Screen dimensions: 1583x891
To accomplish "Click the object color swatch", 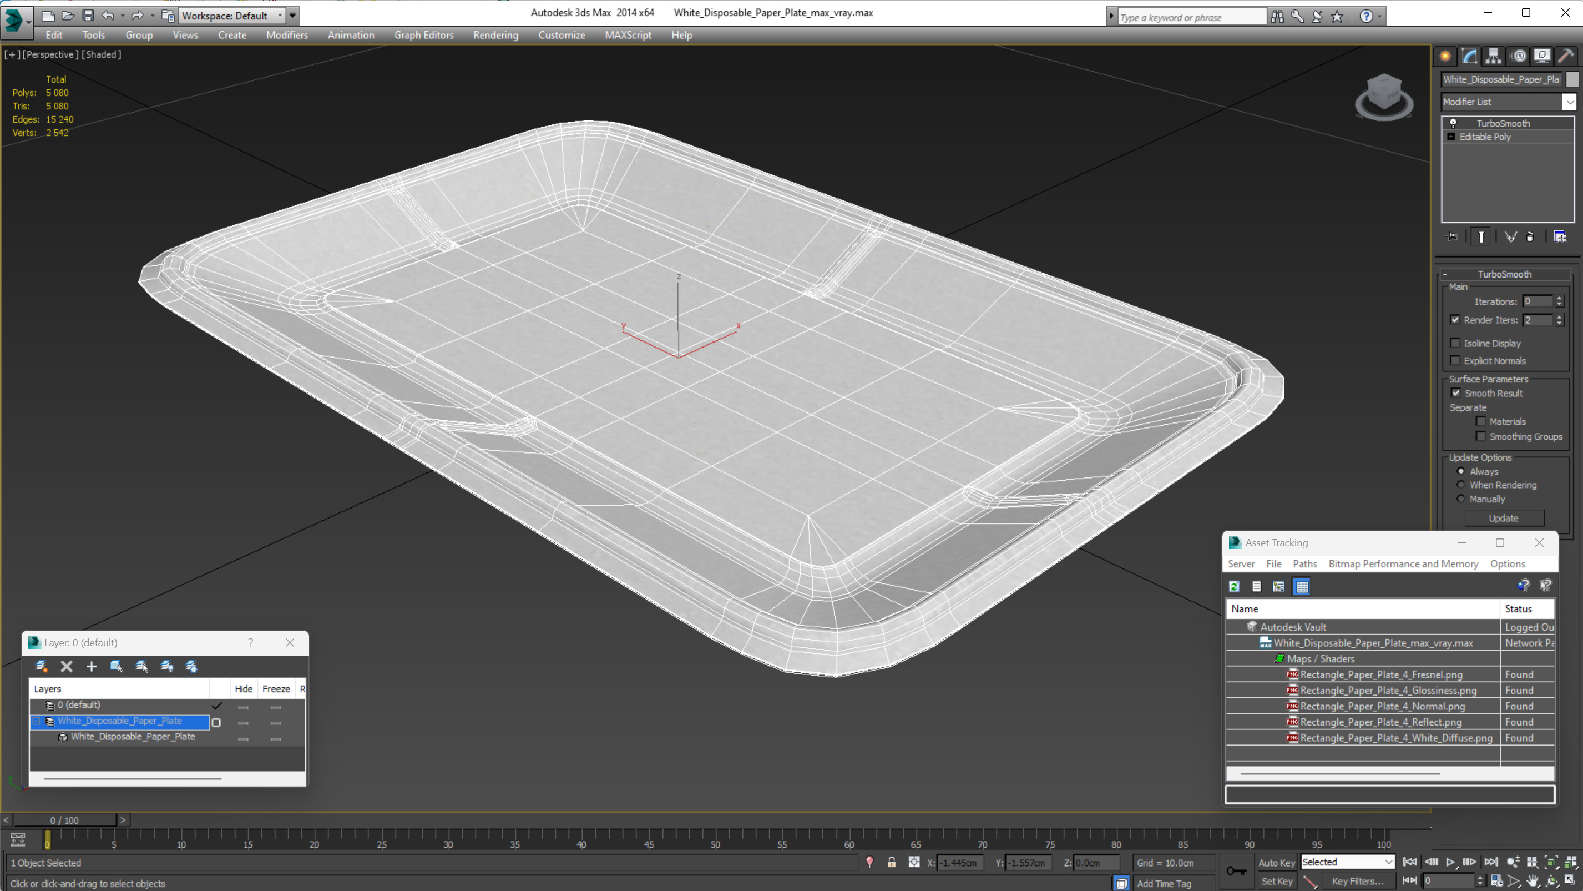I will click(x=1571, y=79).
